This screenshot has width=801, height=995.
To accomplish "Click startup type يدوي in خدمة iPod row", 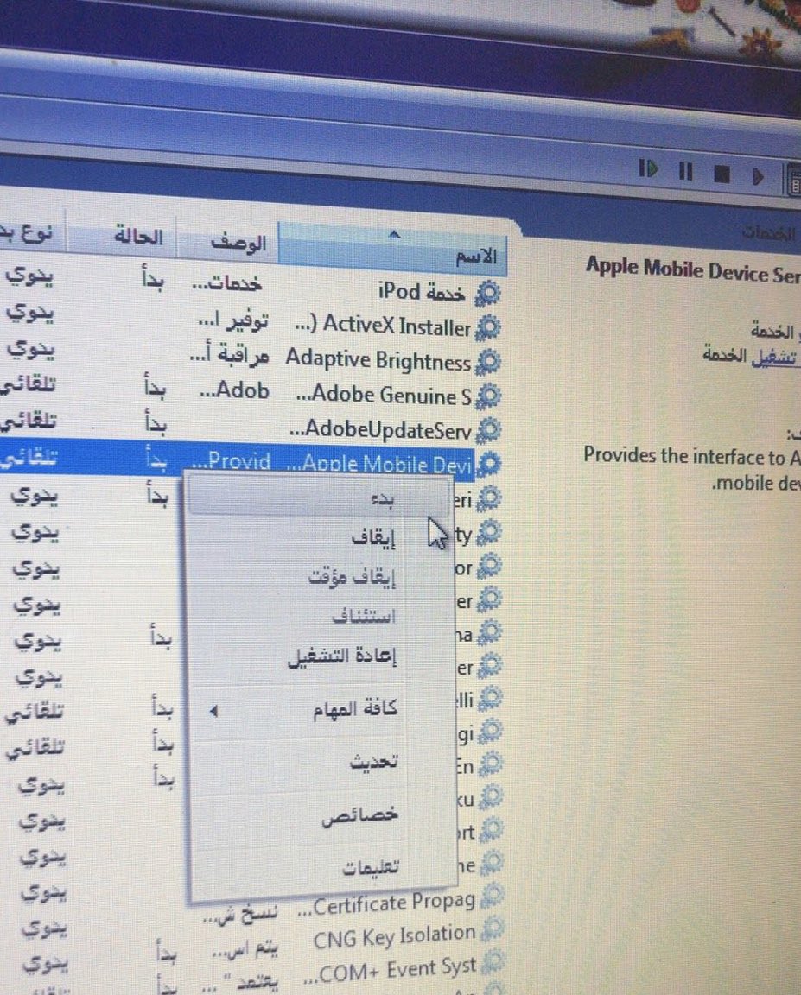I will (29, 276).
